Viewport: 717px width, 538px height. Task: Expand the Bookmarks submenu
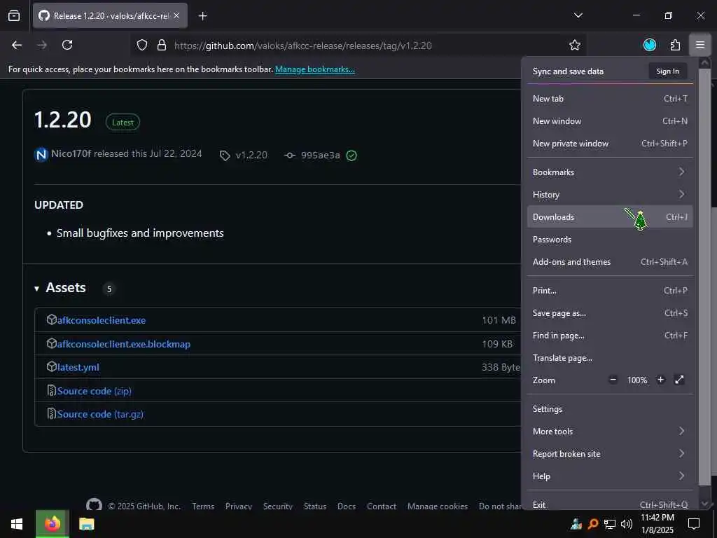pyautogui.click(x=610, y=172)
